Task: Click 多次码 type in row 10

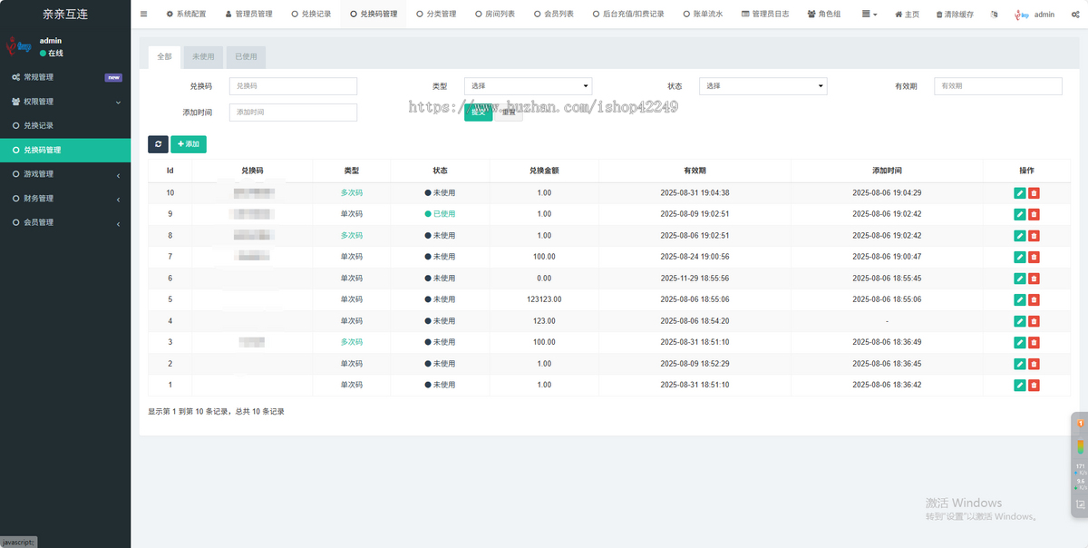Action: click(x=351, y=193)
